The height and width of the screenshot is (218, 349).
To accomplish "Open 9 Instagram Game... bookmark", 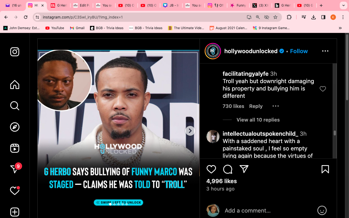I will click(271, 28).
